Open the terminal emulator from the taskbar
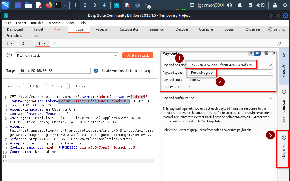 [x=58, y=5]
